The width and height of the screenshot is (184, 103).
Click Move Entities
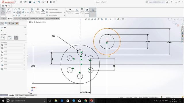tap(52, 15)
